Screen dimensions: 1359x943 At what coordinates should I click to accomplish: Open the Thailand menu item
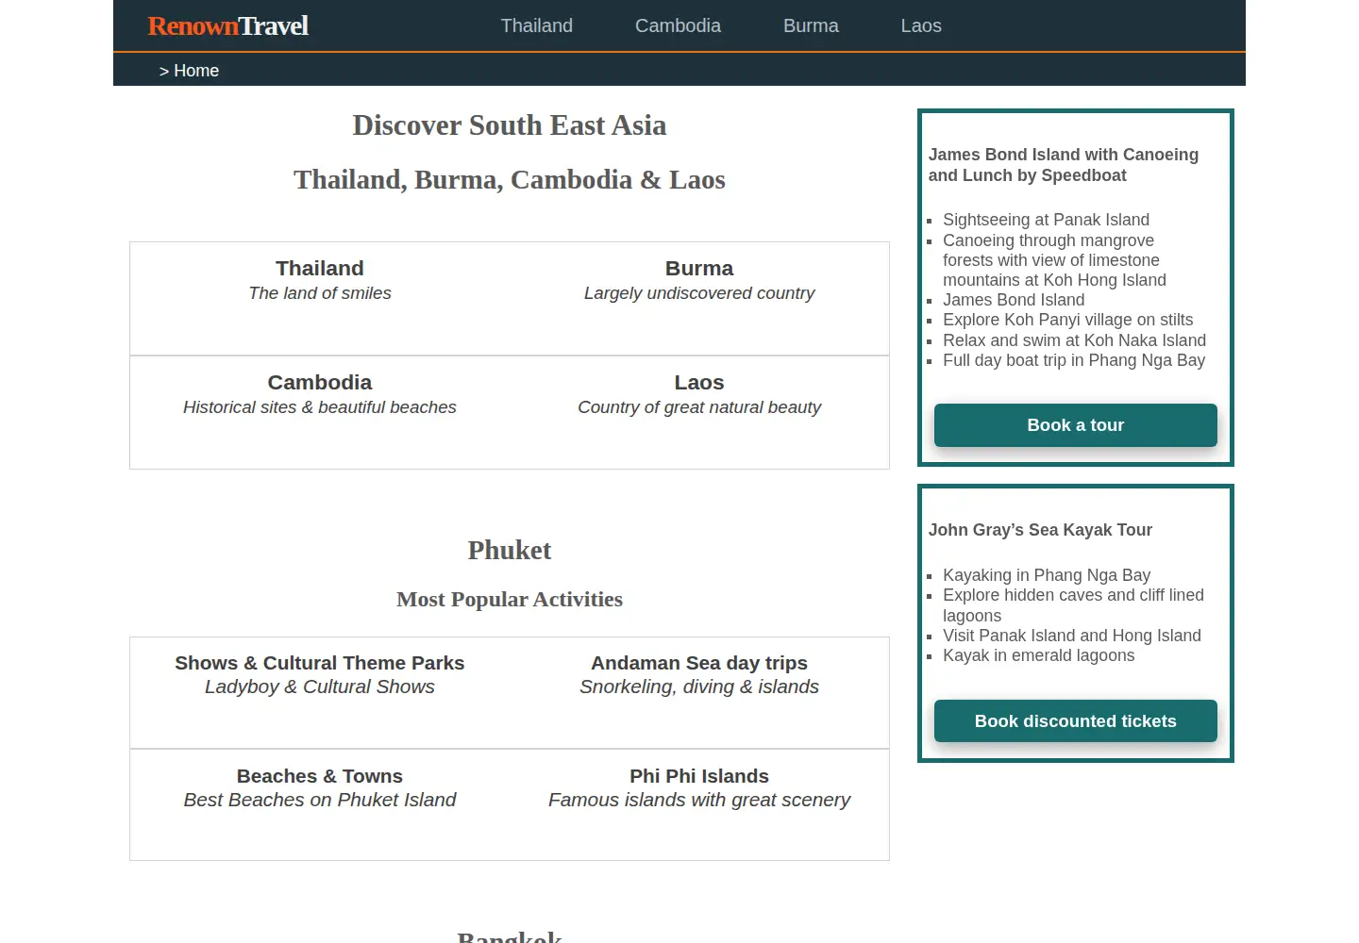[536, 25]
